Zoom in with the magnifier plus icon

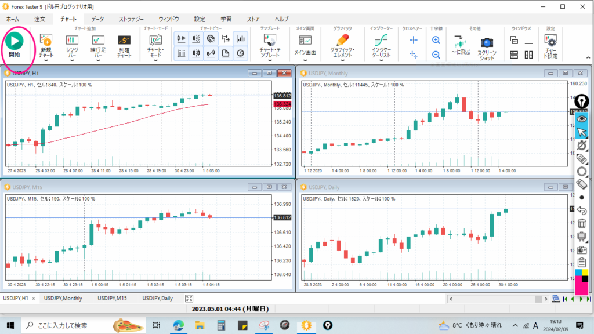[x=436, y=40]
